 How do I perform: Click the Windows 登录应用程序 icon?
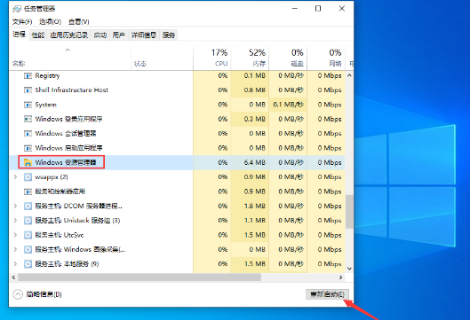coord(28,120)
